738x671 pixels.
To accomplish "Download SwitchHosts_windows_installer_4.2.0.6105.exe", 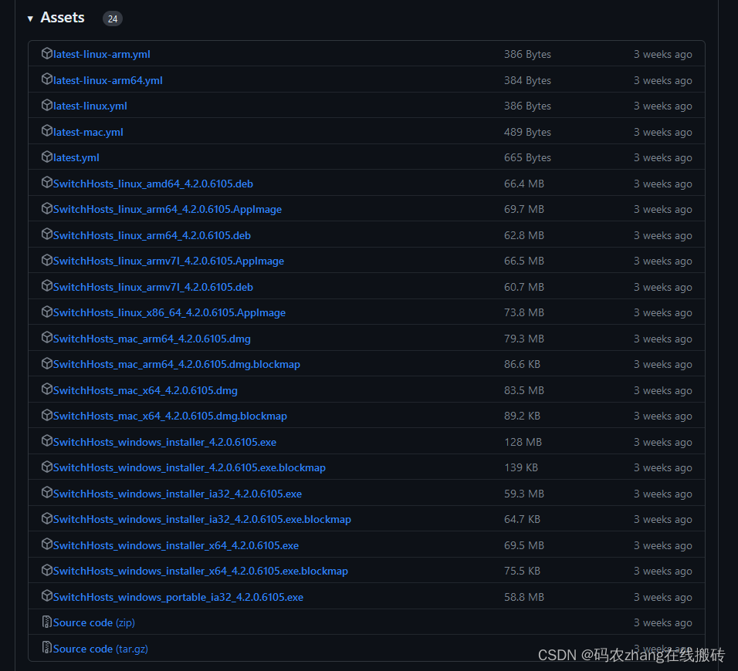I will tap(164, 443).
